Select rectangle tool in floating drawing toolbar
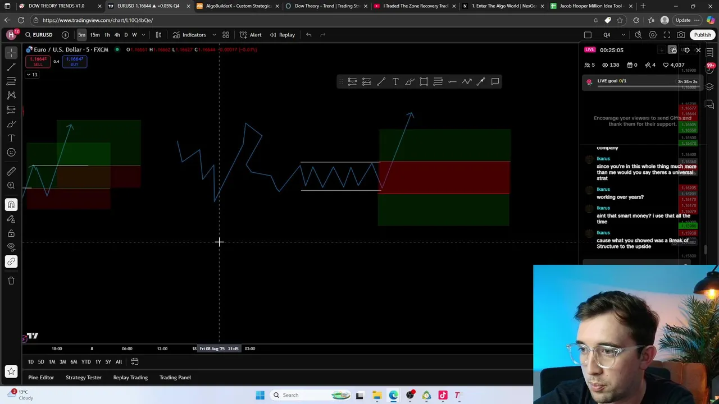Image resolution: width=719 pixels, height=404 pixels. point(424,82)
